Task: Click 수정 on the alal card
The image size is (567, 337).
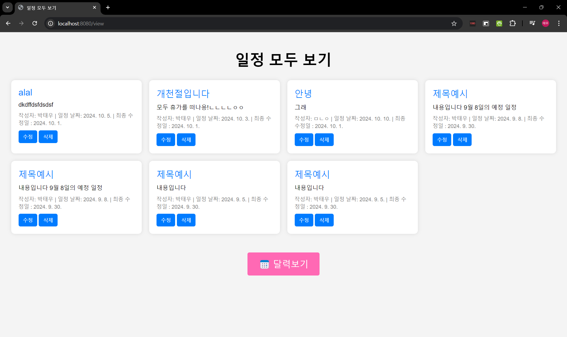Action: pos(28,137)
